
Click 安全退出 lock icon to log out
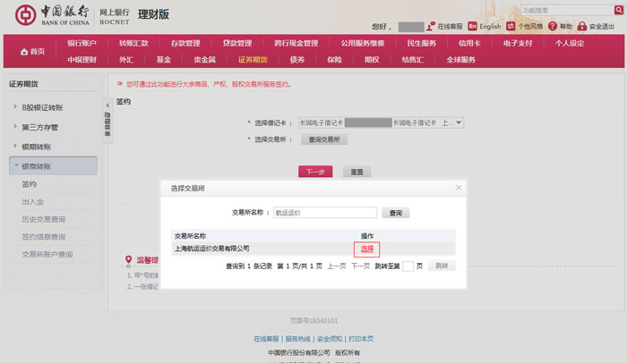(x=581, y=27)
